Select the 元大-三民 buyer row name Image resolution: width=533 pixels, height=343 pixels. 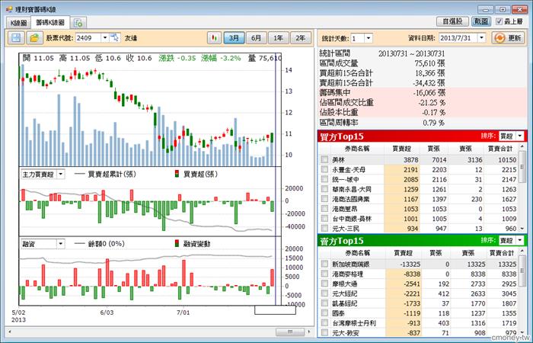[x=346, y=229]
